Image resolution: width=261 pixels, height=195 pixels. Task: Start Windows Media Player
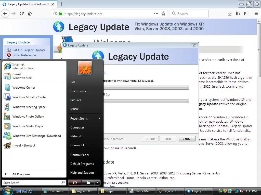click(34, 126)
